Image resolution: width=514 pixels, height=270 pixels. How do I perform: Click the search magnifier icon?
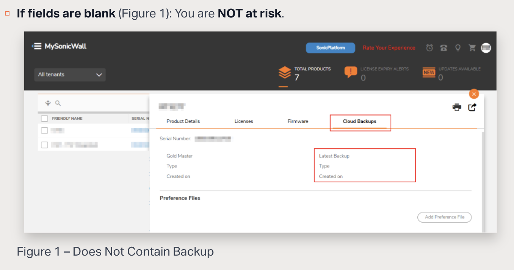click(58, 103)
